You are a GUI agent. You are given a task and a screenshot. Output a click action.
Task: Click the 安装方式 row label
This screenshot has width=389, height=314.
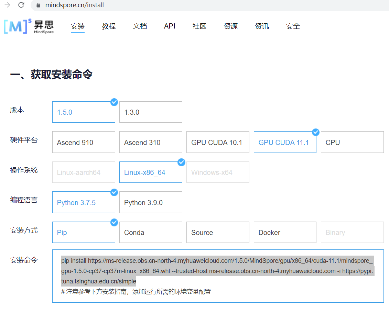[24, 230]
